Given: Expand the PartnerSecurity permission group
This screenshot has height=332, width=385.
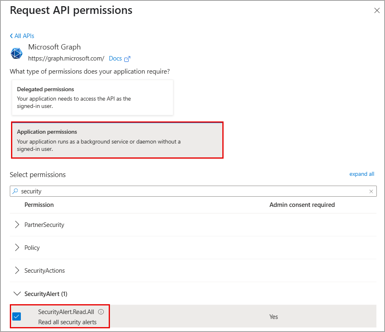Looking at the screenshot, I should pos(17,225).
